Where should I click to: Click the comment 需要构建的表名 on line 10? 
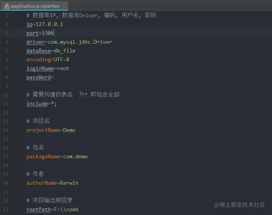tap(73, 95)
